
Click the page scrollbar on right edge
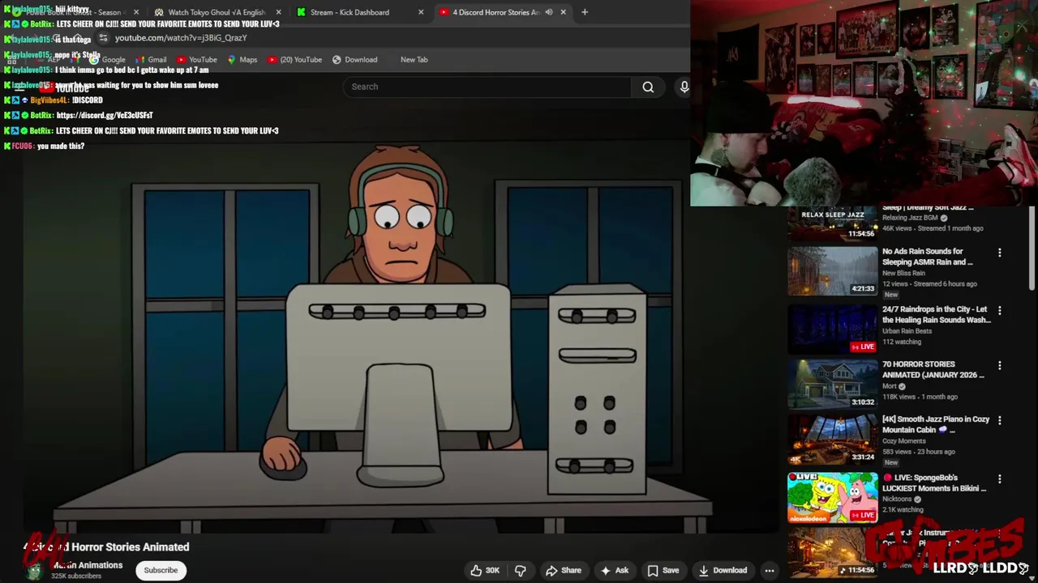1032,247
